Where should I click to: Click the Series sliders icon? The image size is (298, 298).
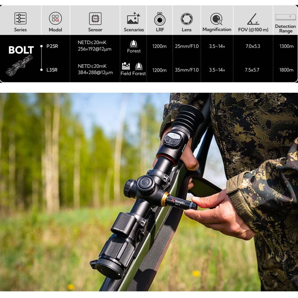pos(20,18)
